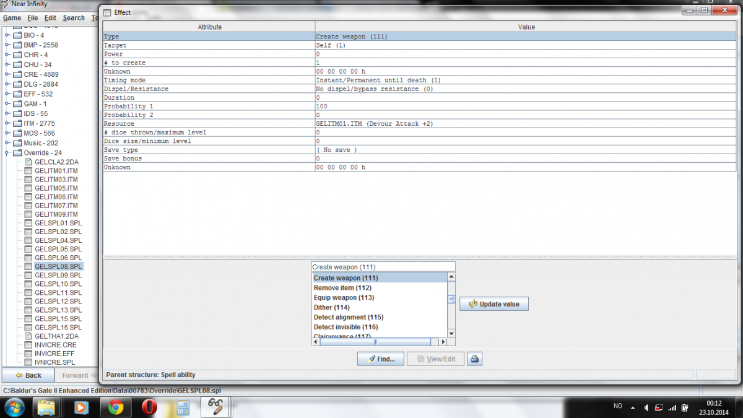743x418 pixels.
Task: Click the Back navigation button
Action: tap(28, 375)
